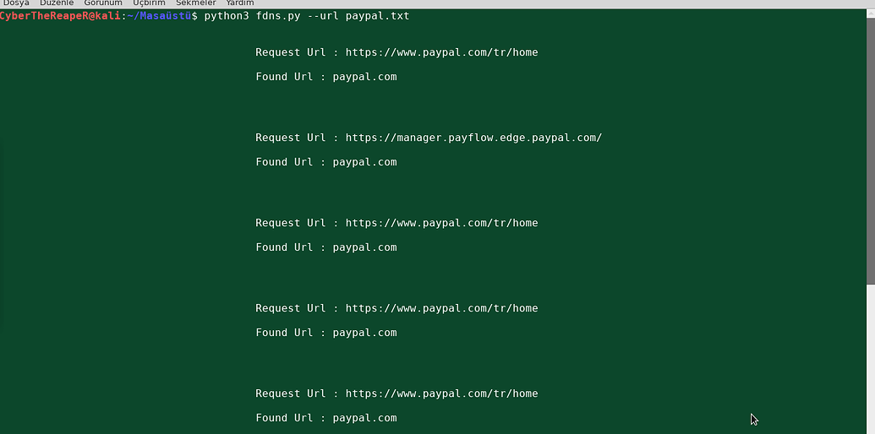Image resolution: width=875 pixels, height=434 pixels.
Task: Click the vertical scrollbar thumb at bottom
Action: [x=871, y=360]
